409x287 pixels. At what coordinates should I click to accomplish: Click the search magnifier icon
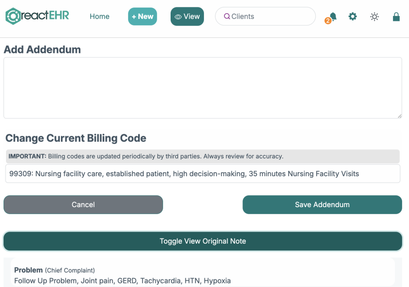pos(227,16)
